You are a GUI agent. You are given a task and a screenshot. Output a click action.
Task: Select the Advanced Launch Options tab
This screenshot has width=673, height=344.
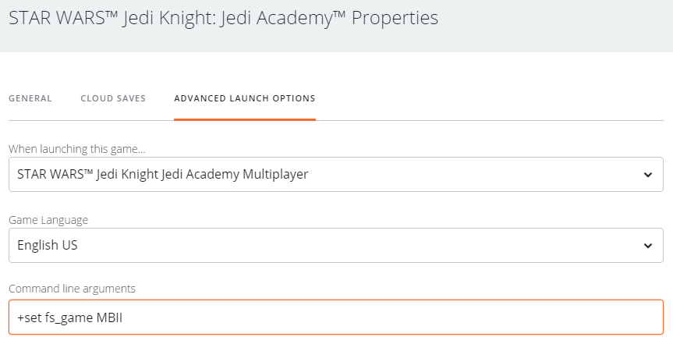coord(245,99)
